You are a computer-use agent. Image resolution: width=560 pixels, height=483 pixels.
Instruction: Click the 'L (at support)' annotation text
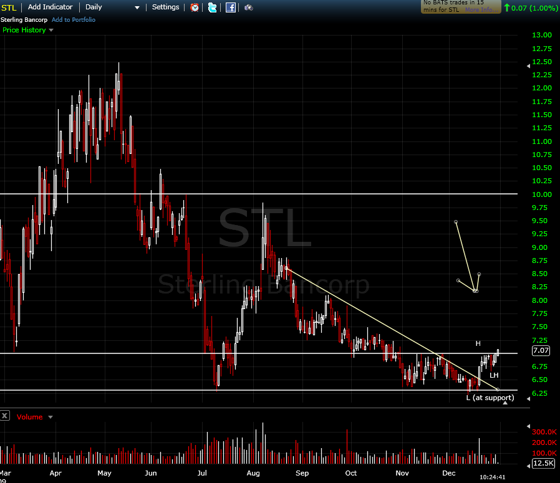490,398
